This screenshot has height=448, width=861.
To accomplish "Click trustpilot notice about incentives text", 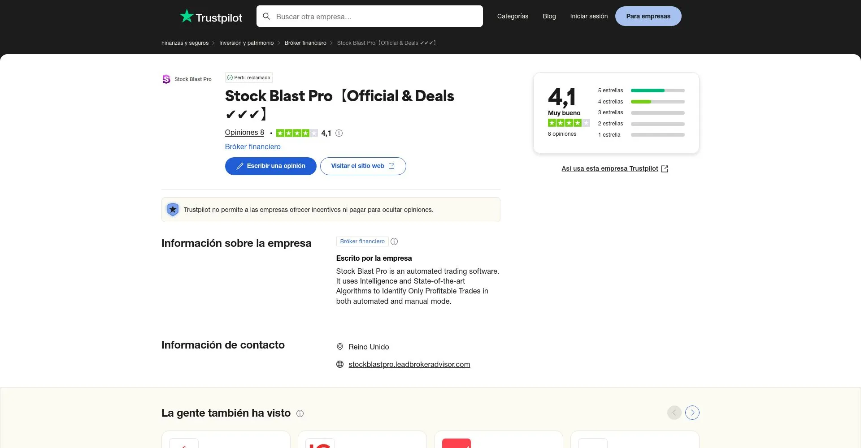I will click(309, 210).
